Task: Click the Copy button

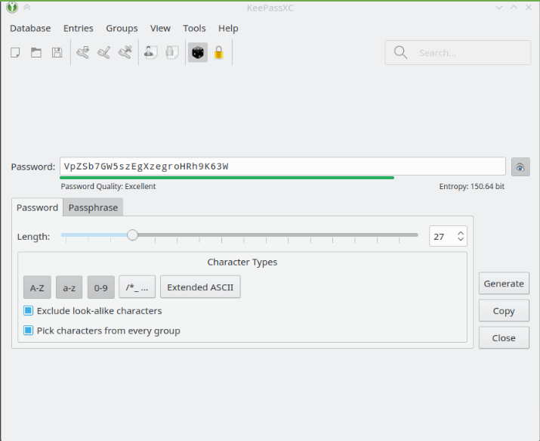Action: [504, 311]
